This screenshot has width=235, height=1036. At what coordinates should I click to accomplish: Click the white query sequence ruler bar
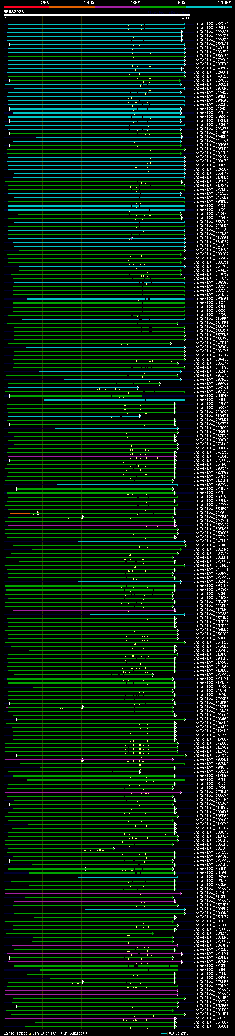[x=97, y=15]
